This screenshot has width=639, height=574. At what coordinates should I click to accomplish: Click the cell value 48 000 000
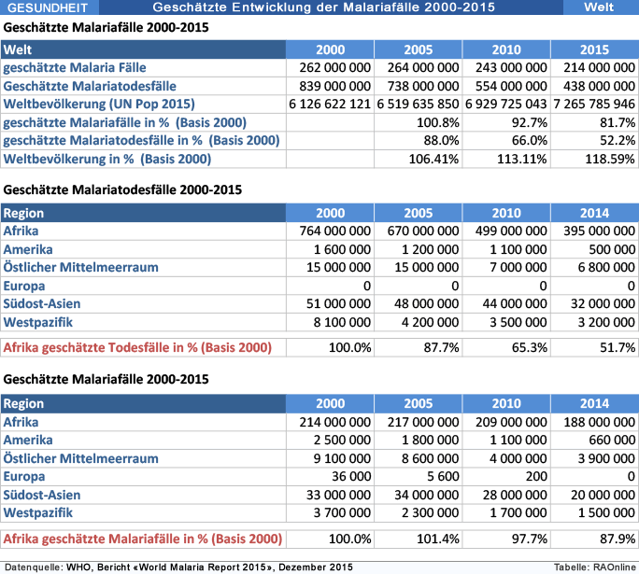pyautogui.click(x=426, y=303)
